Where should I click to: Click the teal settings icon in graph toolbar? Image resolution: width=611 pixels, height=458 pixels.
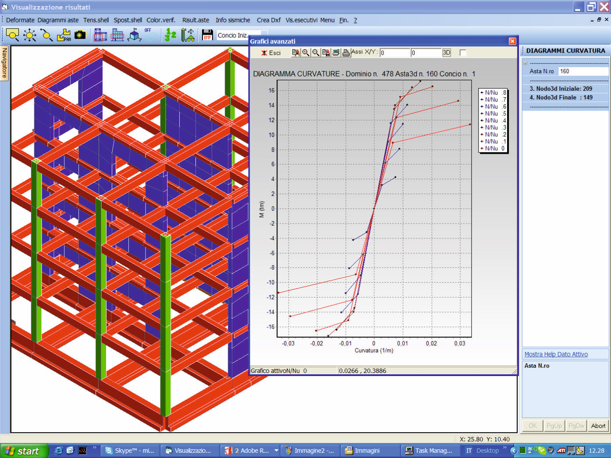pos(336,53)
